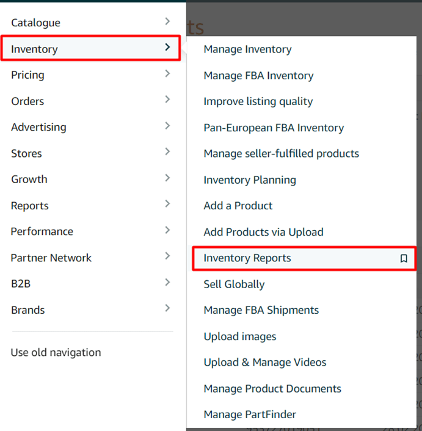Open the Brands menu

(x=27, y=310)
